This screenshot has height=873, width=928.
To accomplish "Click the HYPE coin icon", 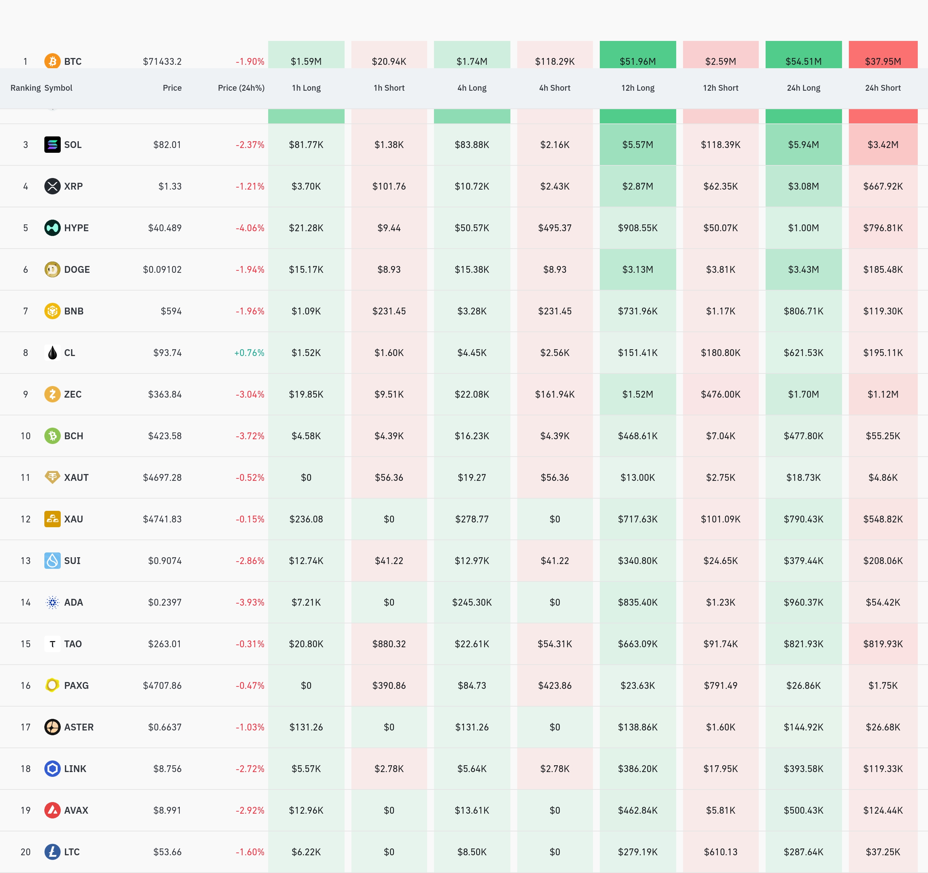I will coord(52,228).
